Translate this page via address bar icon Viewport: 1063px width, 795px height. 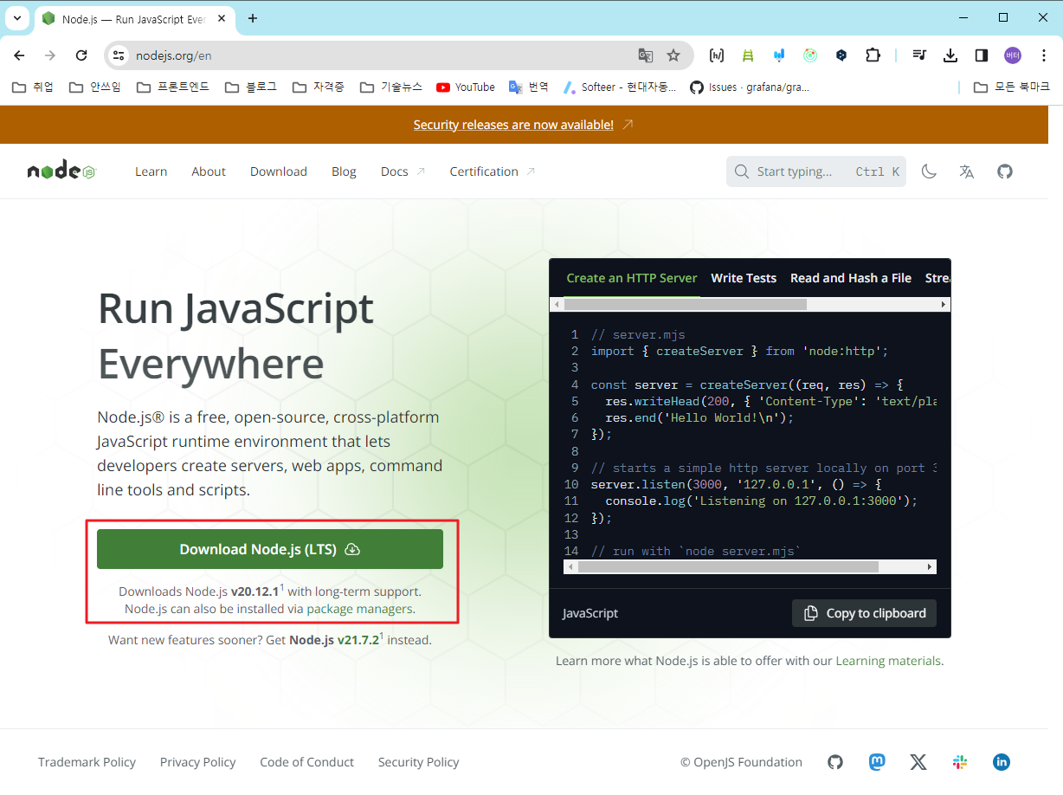[x=645, y=55]
